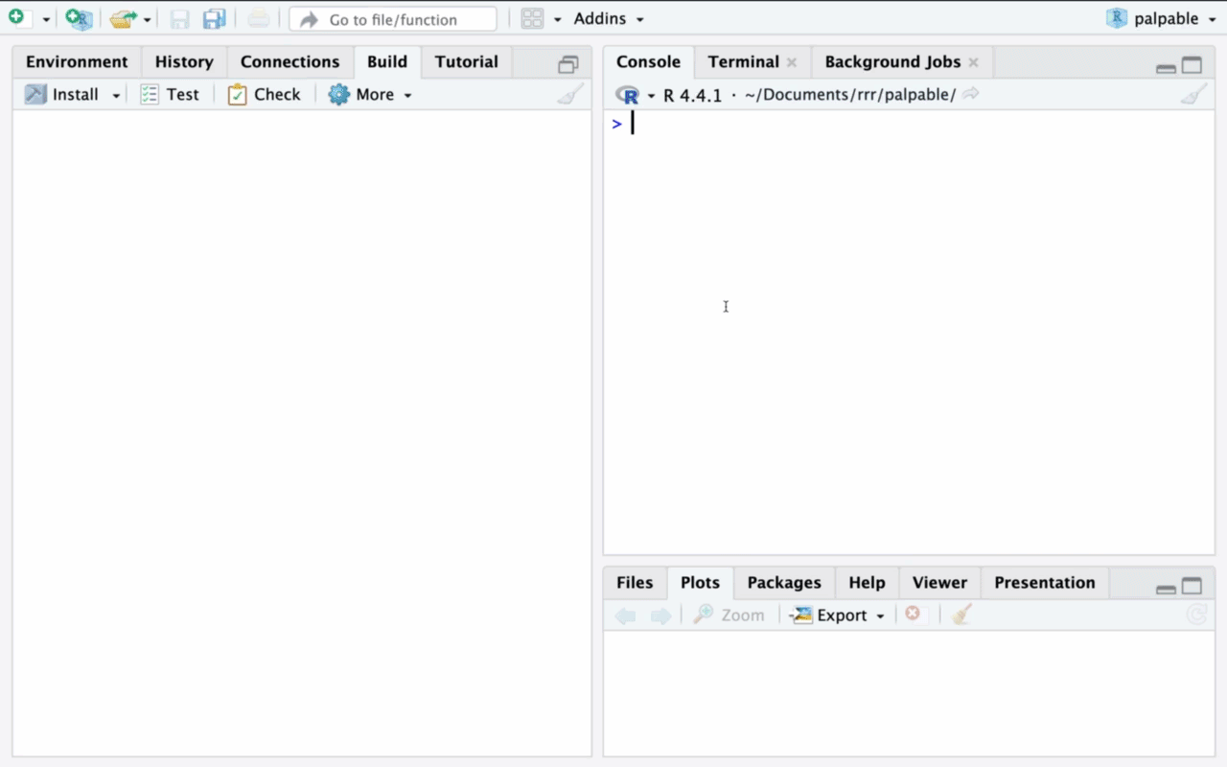Close the Terminal tab
Screen dimensions: 1227x767
[x=792, y=62]
